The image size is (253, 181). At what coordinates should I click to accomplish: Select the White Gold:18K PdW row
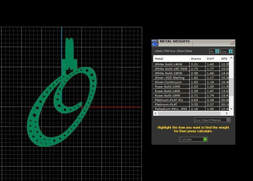point(191,69)
